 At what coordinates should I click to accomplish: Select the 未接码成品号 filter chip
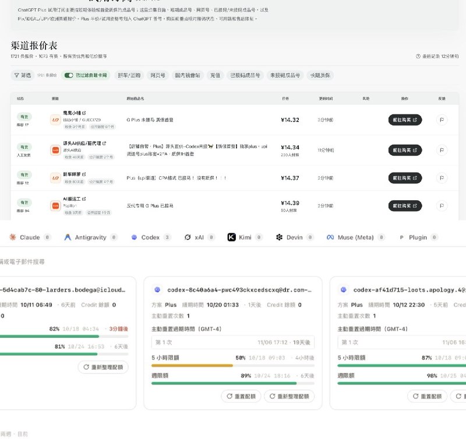(285, 75)
